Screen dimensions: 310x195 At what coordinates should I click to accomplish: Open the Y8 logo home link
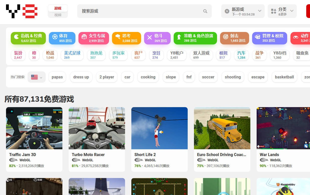pyautogui.click(x=22, y=11)
